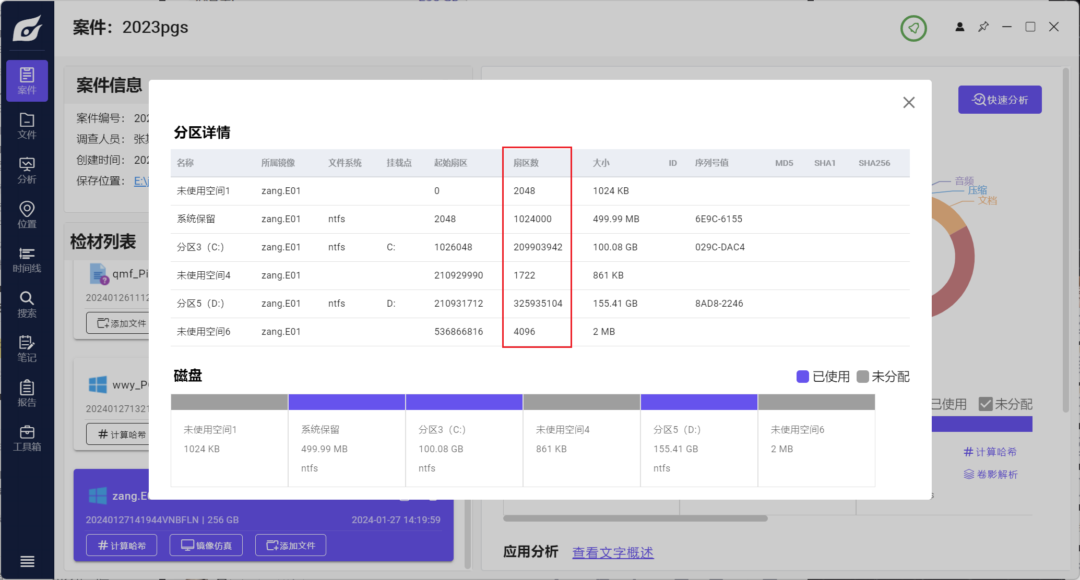Open the 笔记 sidebar section
This screenshot has width=1080, height=580.
27,349
